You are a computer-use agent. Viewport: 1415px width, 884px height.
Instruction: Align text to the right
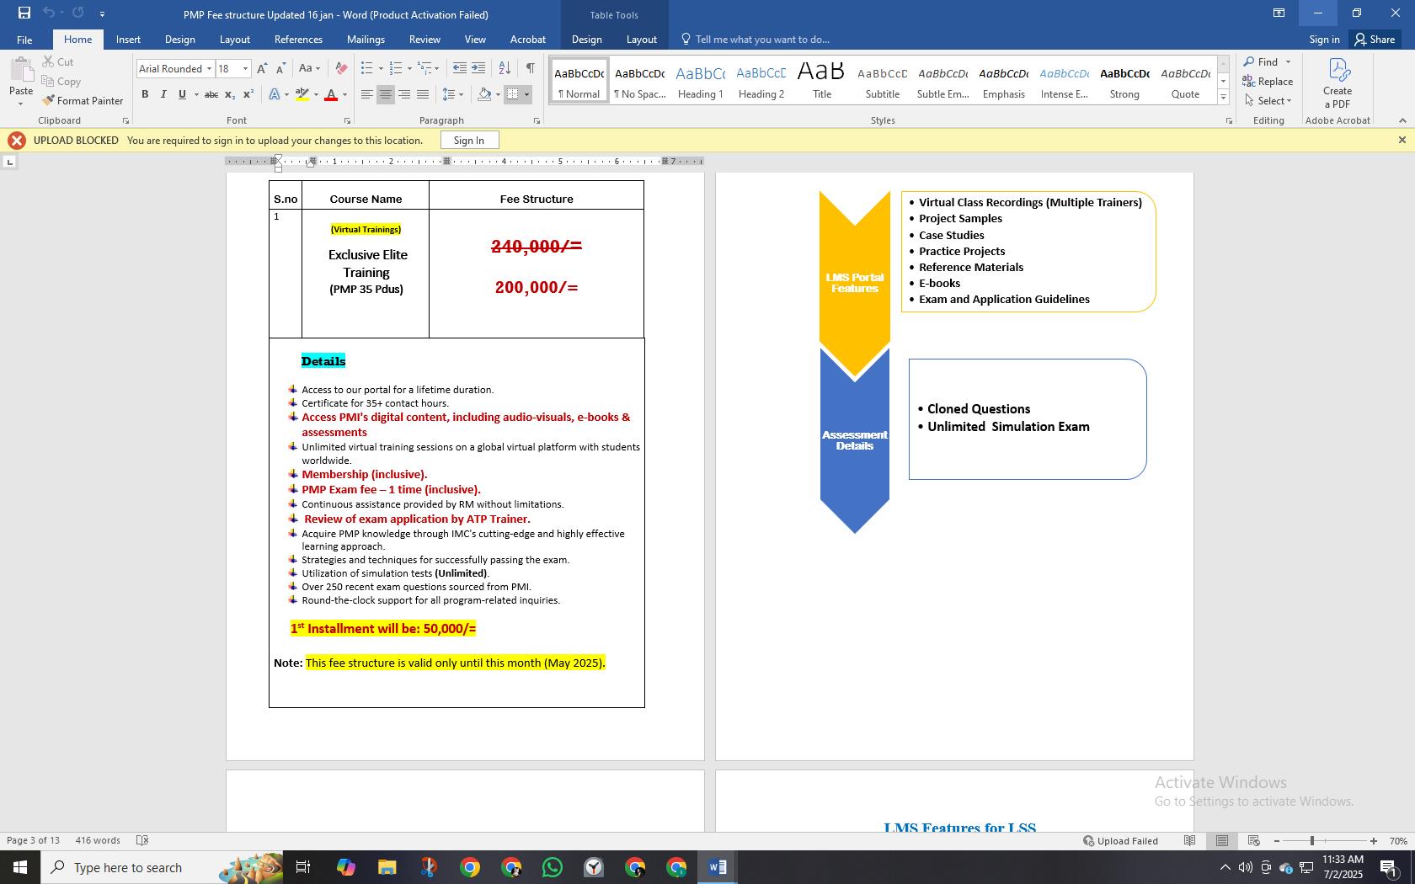404,94
